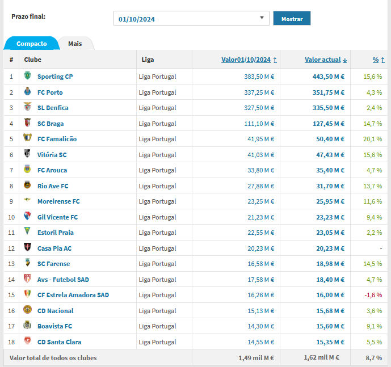The width and height of the screenshot is (391, 367).
Task: Click the CD Santa Clara club crest
Action: tap(27, 340)
